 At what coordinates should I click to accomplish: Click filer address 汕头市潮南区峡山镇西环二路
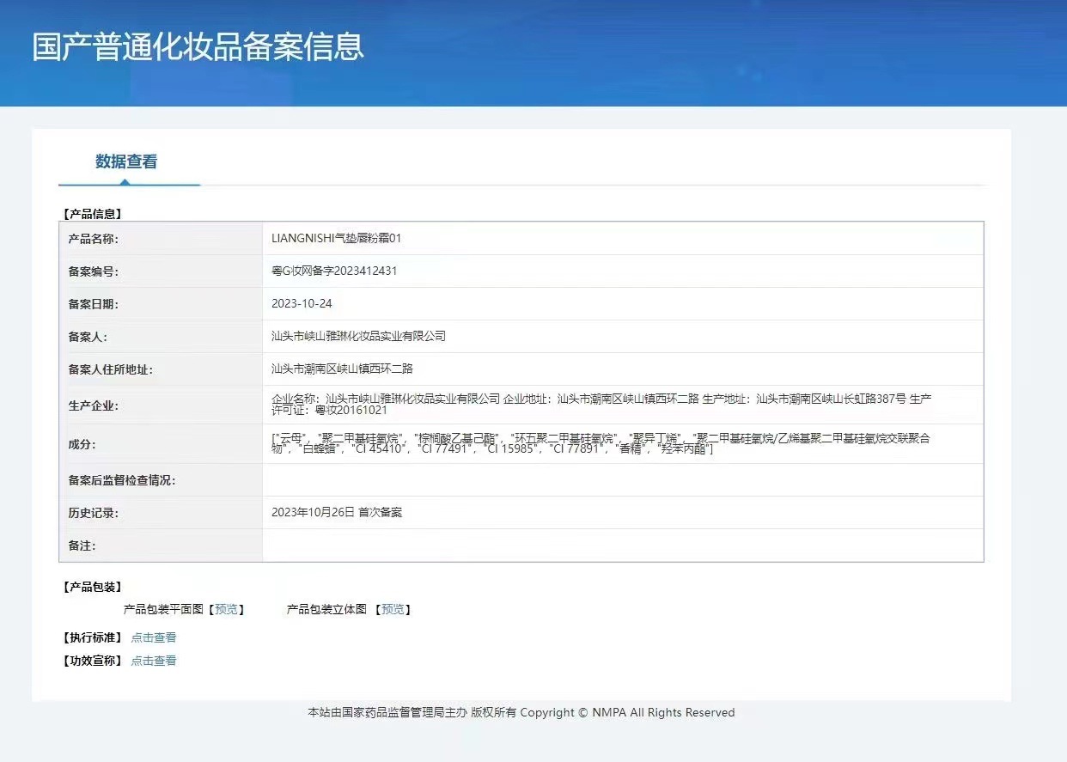click(342, 369)
